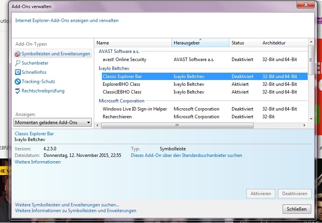This screenshot has width=322, height=223.
Task: Click Microsoft Corporation publisher of Recherchieren
Action: (196, 117)
